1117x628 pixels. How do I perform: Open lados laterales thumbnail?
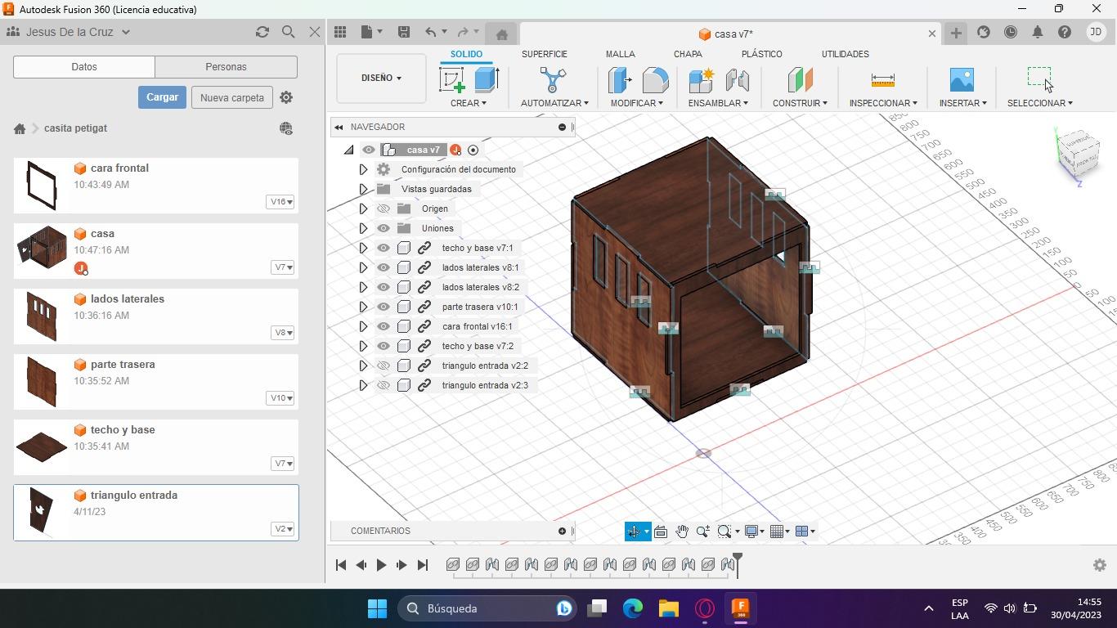pyautogui.click(x=42, y=316)
